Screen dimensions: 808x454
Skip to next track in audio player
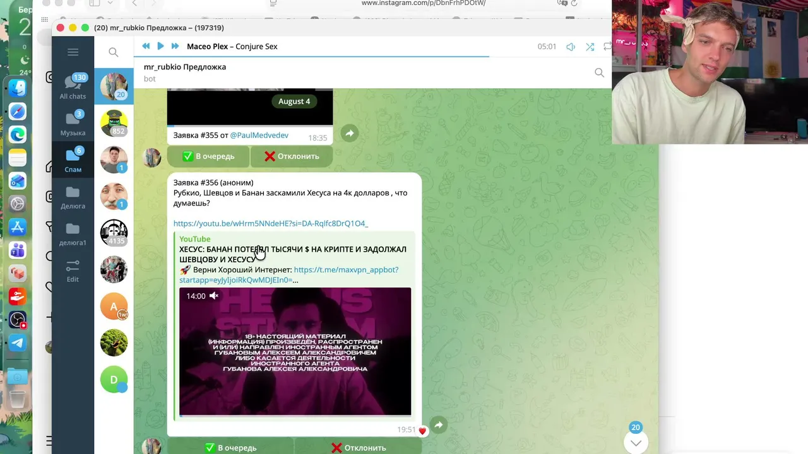(175, 46)
